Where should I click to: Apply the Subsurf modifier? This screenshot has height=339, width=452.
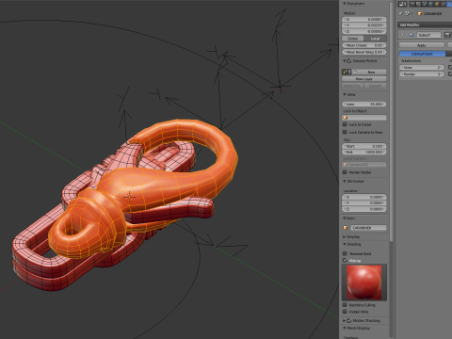click(422, 45)
